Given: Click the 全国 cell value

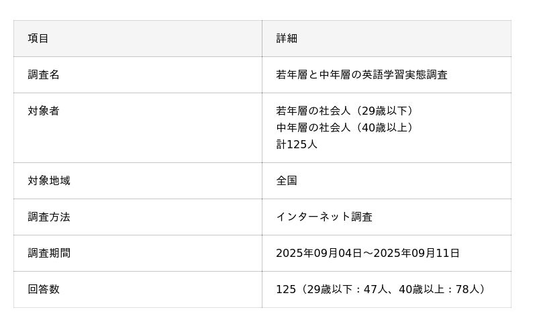Looking at the screenshot, I should pos(287,180).
